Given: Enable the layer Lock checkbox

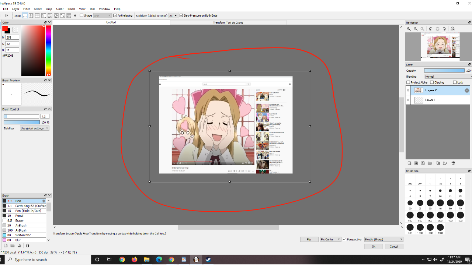Looking at the screenshot, I should pyautogui.click(x=455, y=82).
